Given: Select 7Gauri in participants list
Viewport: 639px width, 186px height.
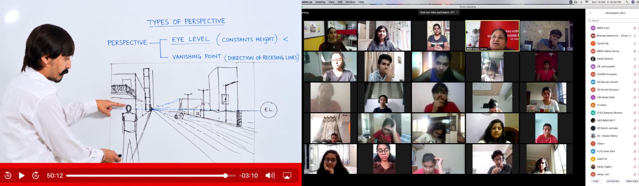Looking at the screenshot, I should point(613,143).
